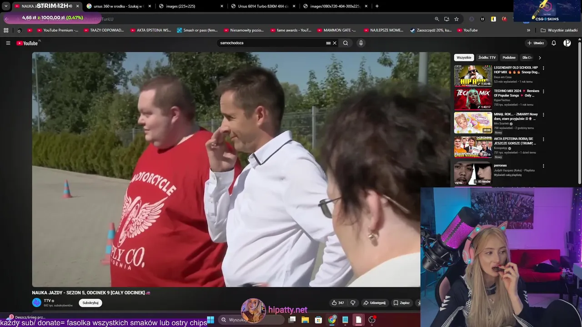Show more filter chips with the right arrow
This screenshot has width=582, height=327.
tap(540, 58)
